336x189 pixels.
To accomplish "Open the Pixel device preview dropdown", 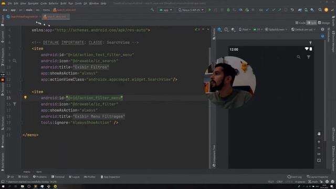I will coord(245,29).
